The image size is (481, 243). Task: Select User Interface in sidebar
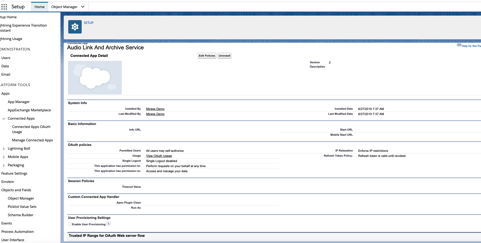13,240
